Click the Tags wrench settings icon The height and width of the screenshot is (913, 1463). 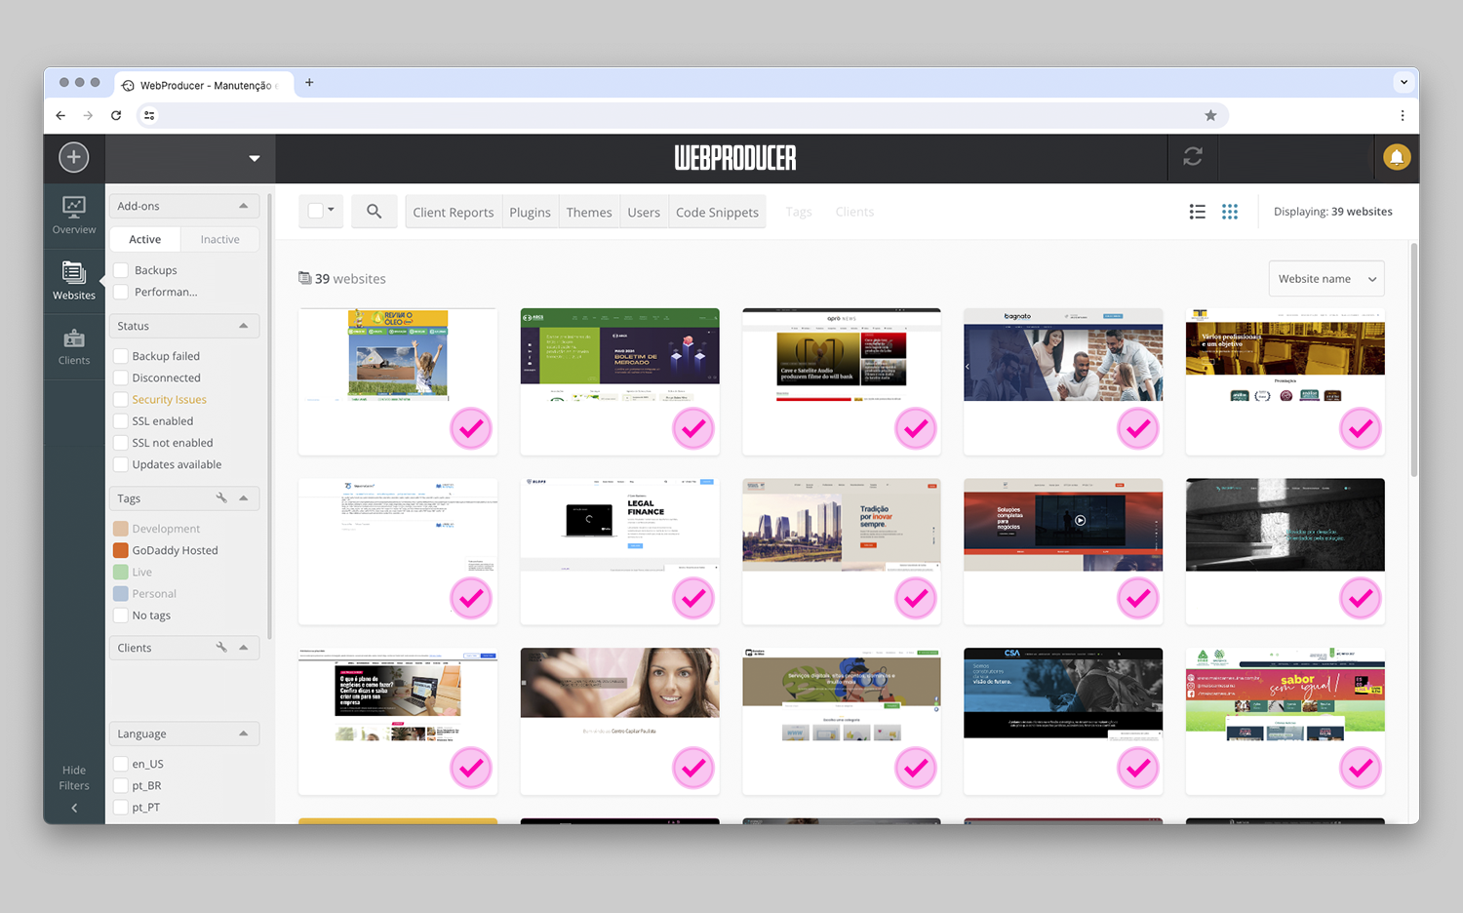coord(221,497)
